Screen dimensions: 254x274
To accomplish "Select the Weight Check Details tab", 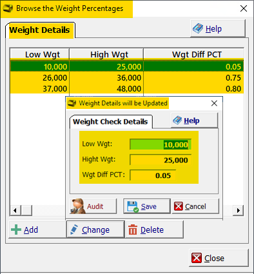I will coord(110,122).
